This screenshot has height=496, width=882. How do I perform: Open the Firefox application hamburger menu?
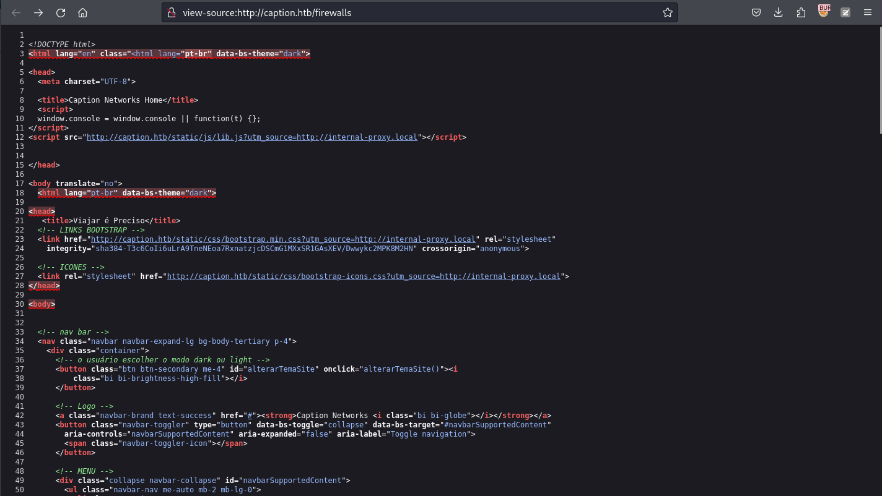(x=867, y=12)
